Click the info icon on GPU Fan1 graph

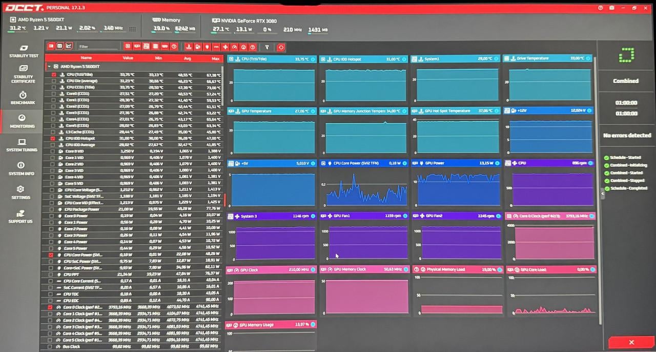click(x=406, y=216)
